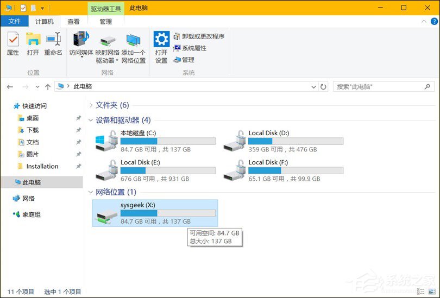Screen dimensions: 440x298
Task: Select Local Disk (E:) drive
Action: point(155,171)
